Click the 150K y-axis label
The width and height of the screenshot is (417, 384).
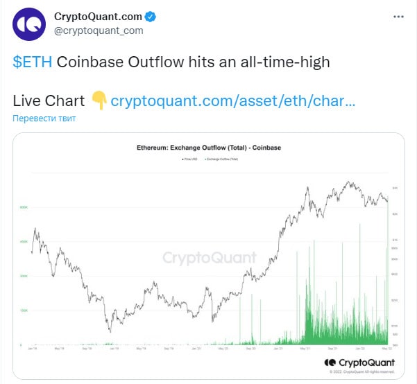(x=24, y=311)
